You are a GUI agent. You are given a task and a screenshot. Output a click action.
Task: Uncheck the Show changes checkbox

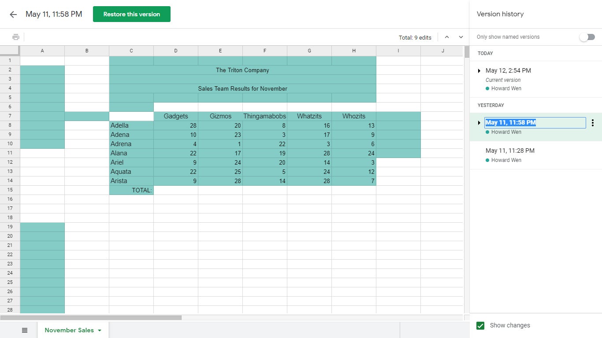[480, 326]
